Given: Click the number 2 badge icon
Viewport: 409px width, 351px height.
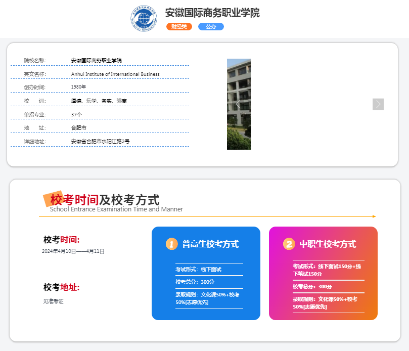Looking at the screenshot, I should [289, 244].
